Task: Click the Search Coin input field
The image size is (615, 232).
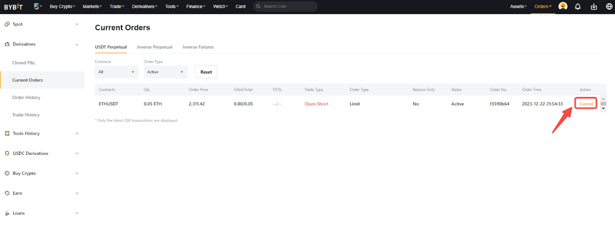Action: click(288, 6)
